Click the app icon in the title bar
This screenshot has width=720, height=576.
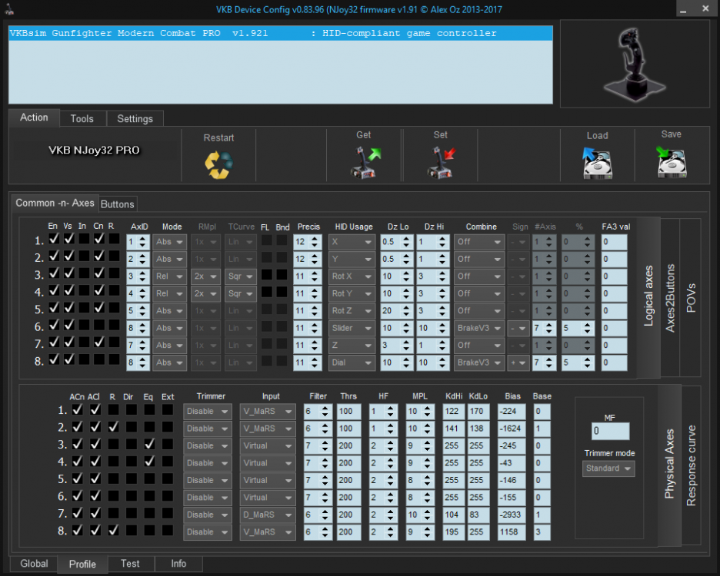click(x=11, y=8)
